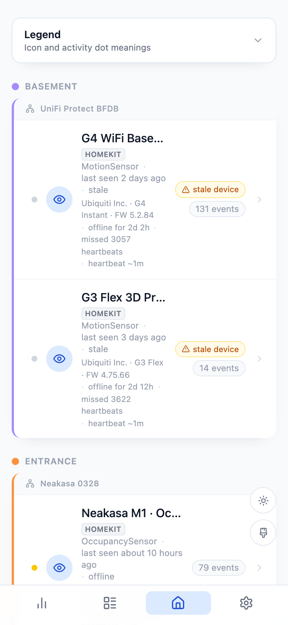Screen dimensions: 288x625
Task: Select the list view icon in bottom navigation
Action: tap(110, 603)
